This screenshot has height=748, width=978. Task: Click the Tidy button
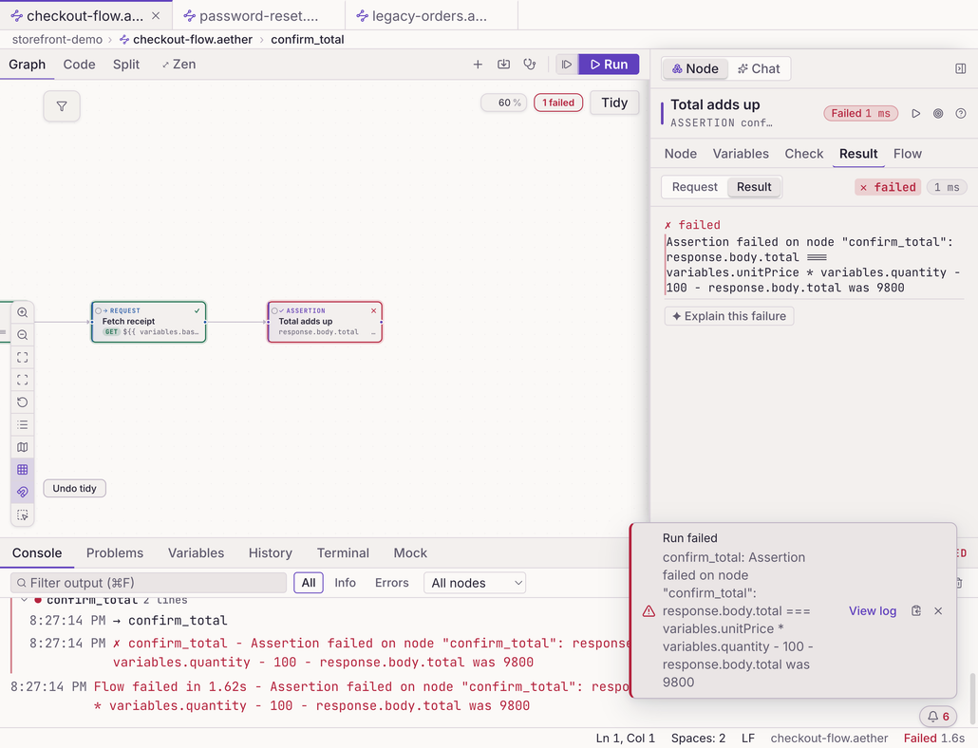pyautogui.click(x=614, y=103)
